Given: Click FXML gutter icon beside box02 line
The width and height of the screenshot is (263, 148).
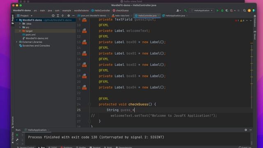Looking at the screenshot, I should coord(84,65).
